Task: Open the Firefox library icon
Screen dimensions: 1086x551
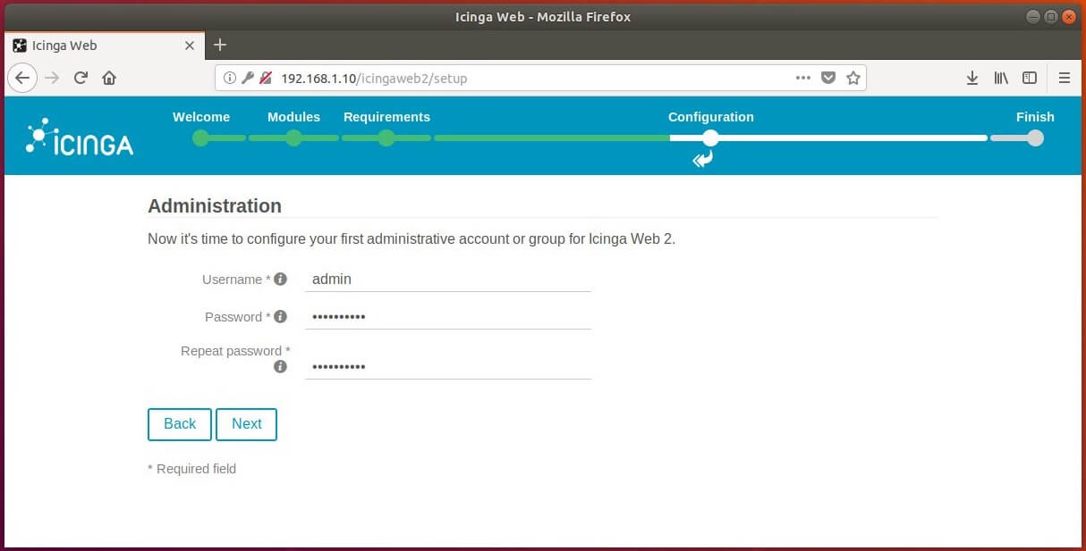Action: [1001, 78]
